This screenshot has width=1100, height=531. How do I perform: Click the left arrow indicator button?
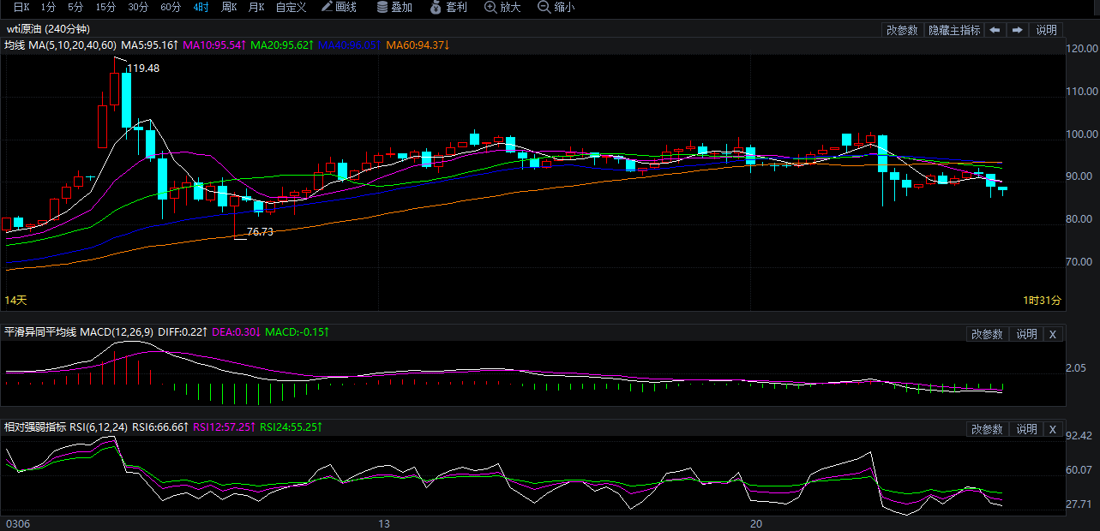pyautogui.click(x=995, y=30)
